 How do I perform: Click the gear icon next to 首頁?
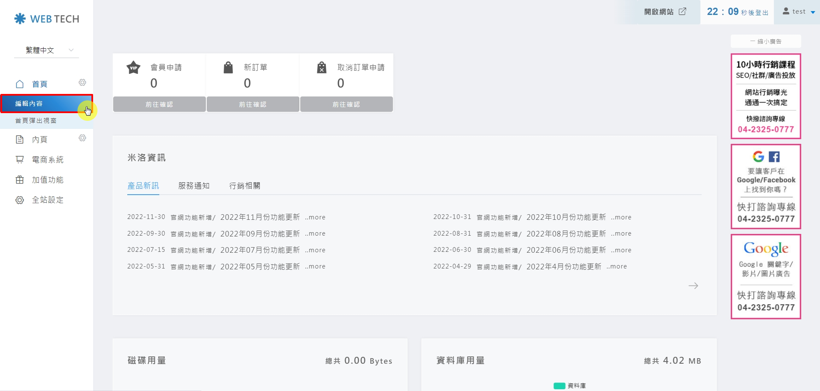(82, 82)
